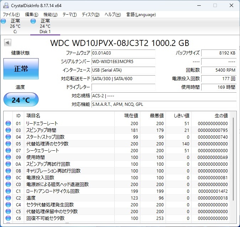Image resolution: width=240 pixels, height=227 pixels.
Task: Click status orb for attribute C6 row
Action: tap(8, 218)
